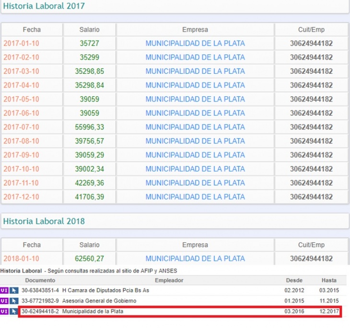Click the Fecha column header in 2017 table

[x=32, y=29]
